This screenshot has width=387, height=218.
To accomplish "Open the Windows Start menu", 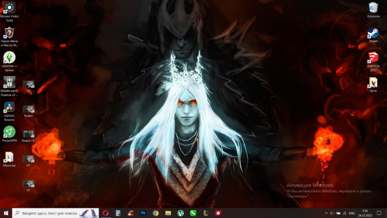I will tap(6, 213).
